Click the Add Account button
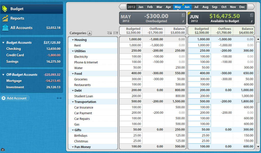The height and width of the screenshot is (153, 261). tap(15, 98)
